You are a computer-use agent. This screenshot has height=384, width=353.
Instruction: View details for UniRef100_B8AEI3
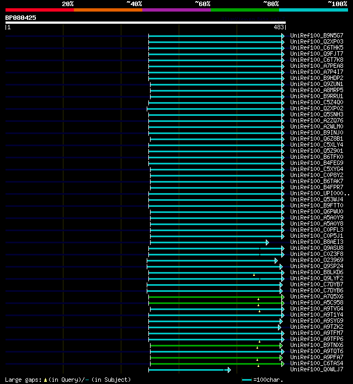coord(317,242)
